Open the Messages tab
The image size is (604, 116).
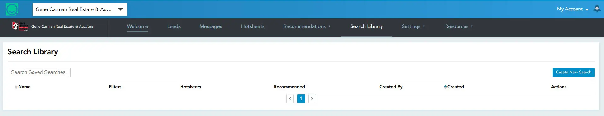[211, 26]
